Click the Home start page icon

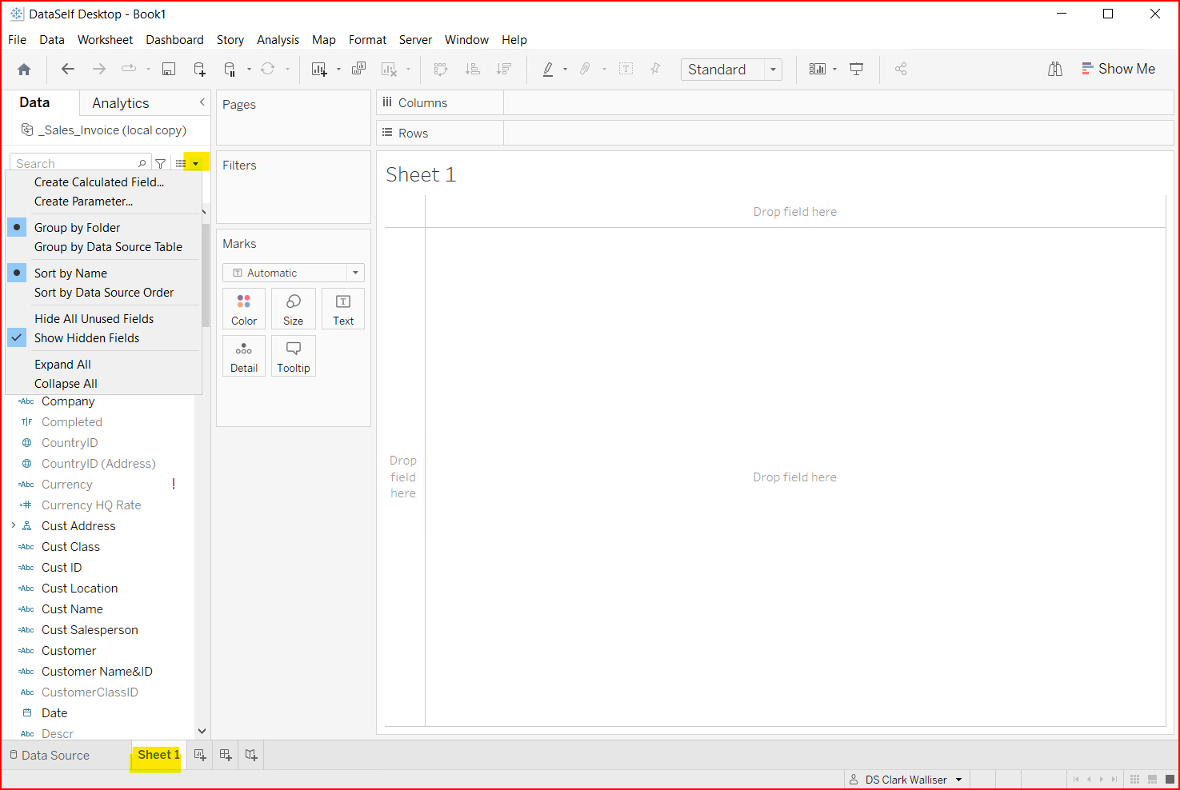(24, 70)
